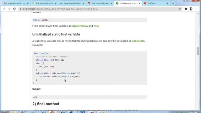Click the '1230' output result block

(90, 97)
